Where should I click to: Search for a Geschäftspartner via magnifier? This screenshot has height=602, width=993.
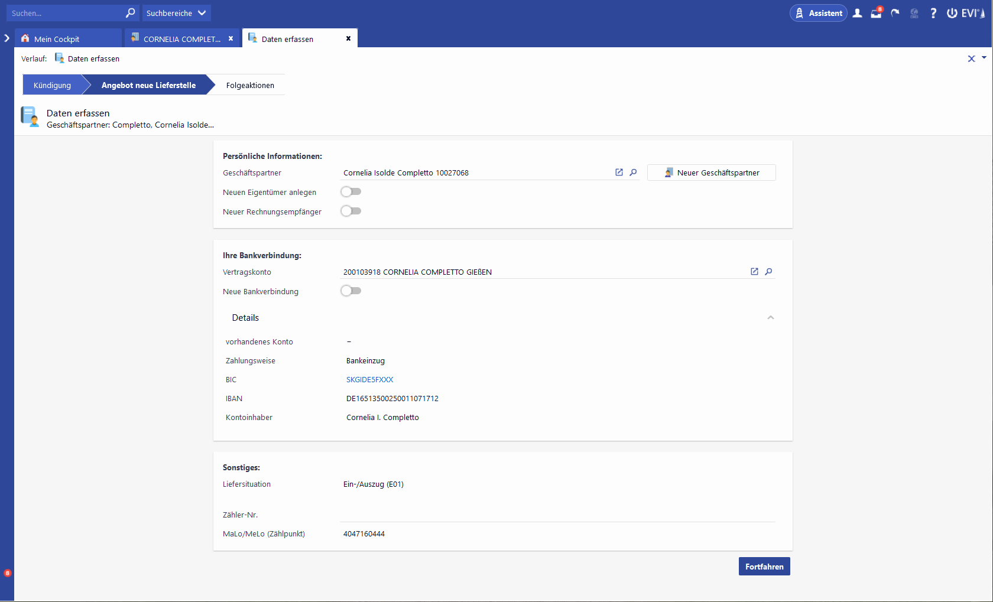click(x=633, y=173)
